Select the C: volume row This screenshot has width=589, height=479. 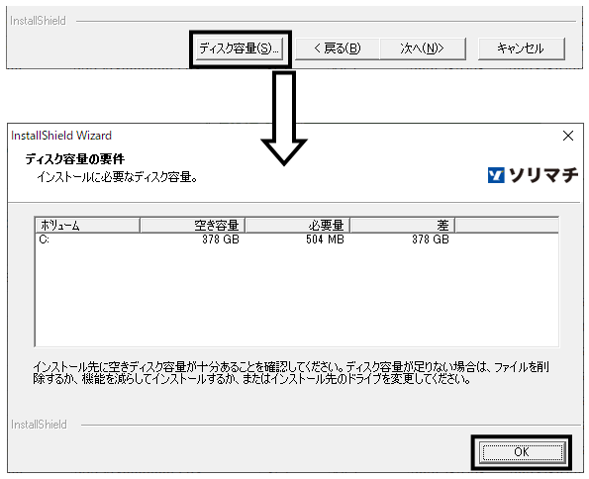point(297,239)
